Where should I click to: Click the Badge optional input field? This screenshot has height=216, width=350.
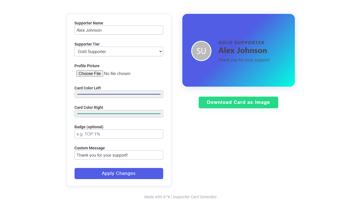pyautogui.click(x=119, y=134)
